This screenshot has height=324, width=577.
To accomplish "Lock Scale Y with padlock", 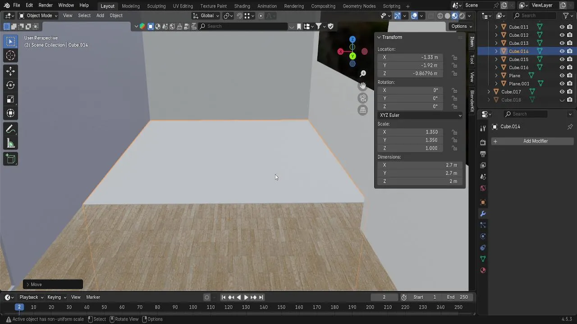I will point(454,140).
